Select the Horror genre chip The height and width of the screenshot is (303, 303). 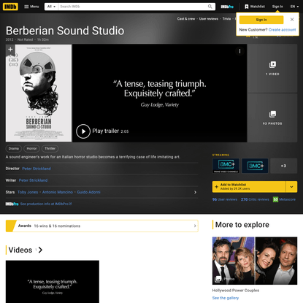pos(31,148)
